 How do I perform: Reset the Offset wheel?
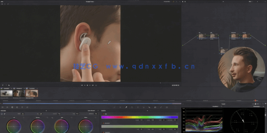pos(95,118)
